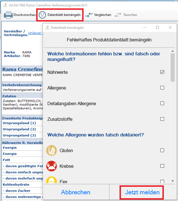The width and height of the screenshot is (178, 201).
Task: Cancel the dialog with Abbrechen
Action: point(75,192)
